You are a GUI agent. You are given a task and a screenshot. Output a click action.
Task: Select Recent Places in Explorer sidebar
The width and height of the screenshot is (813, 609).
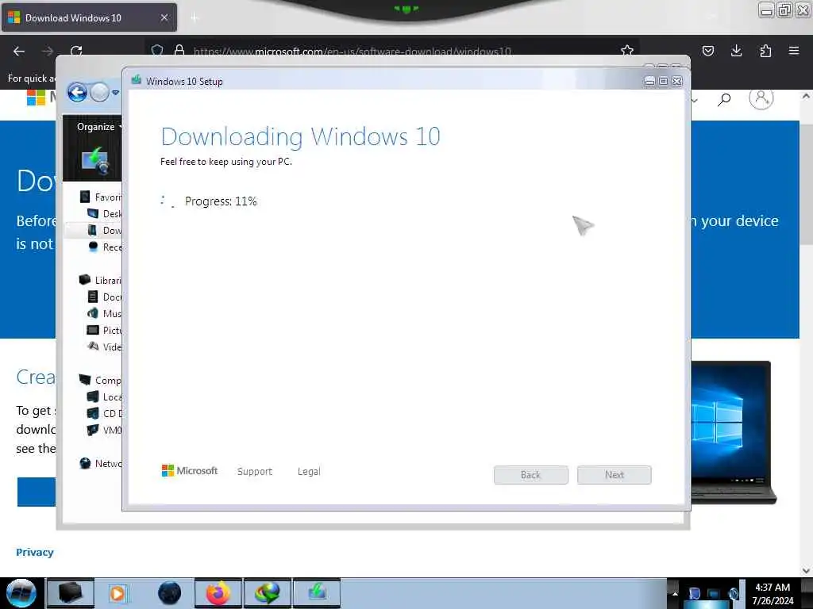(104, 247)
